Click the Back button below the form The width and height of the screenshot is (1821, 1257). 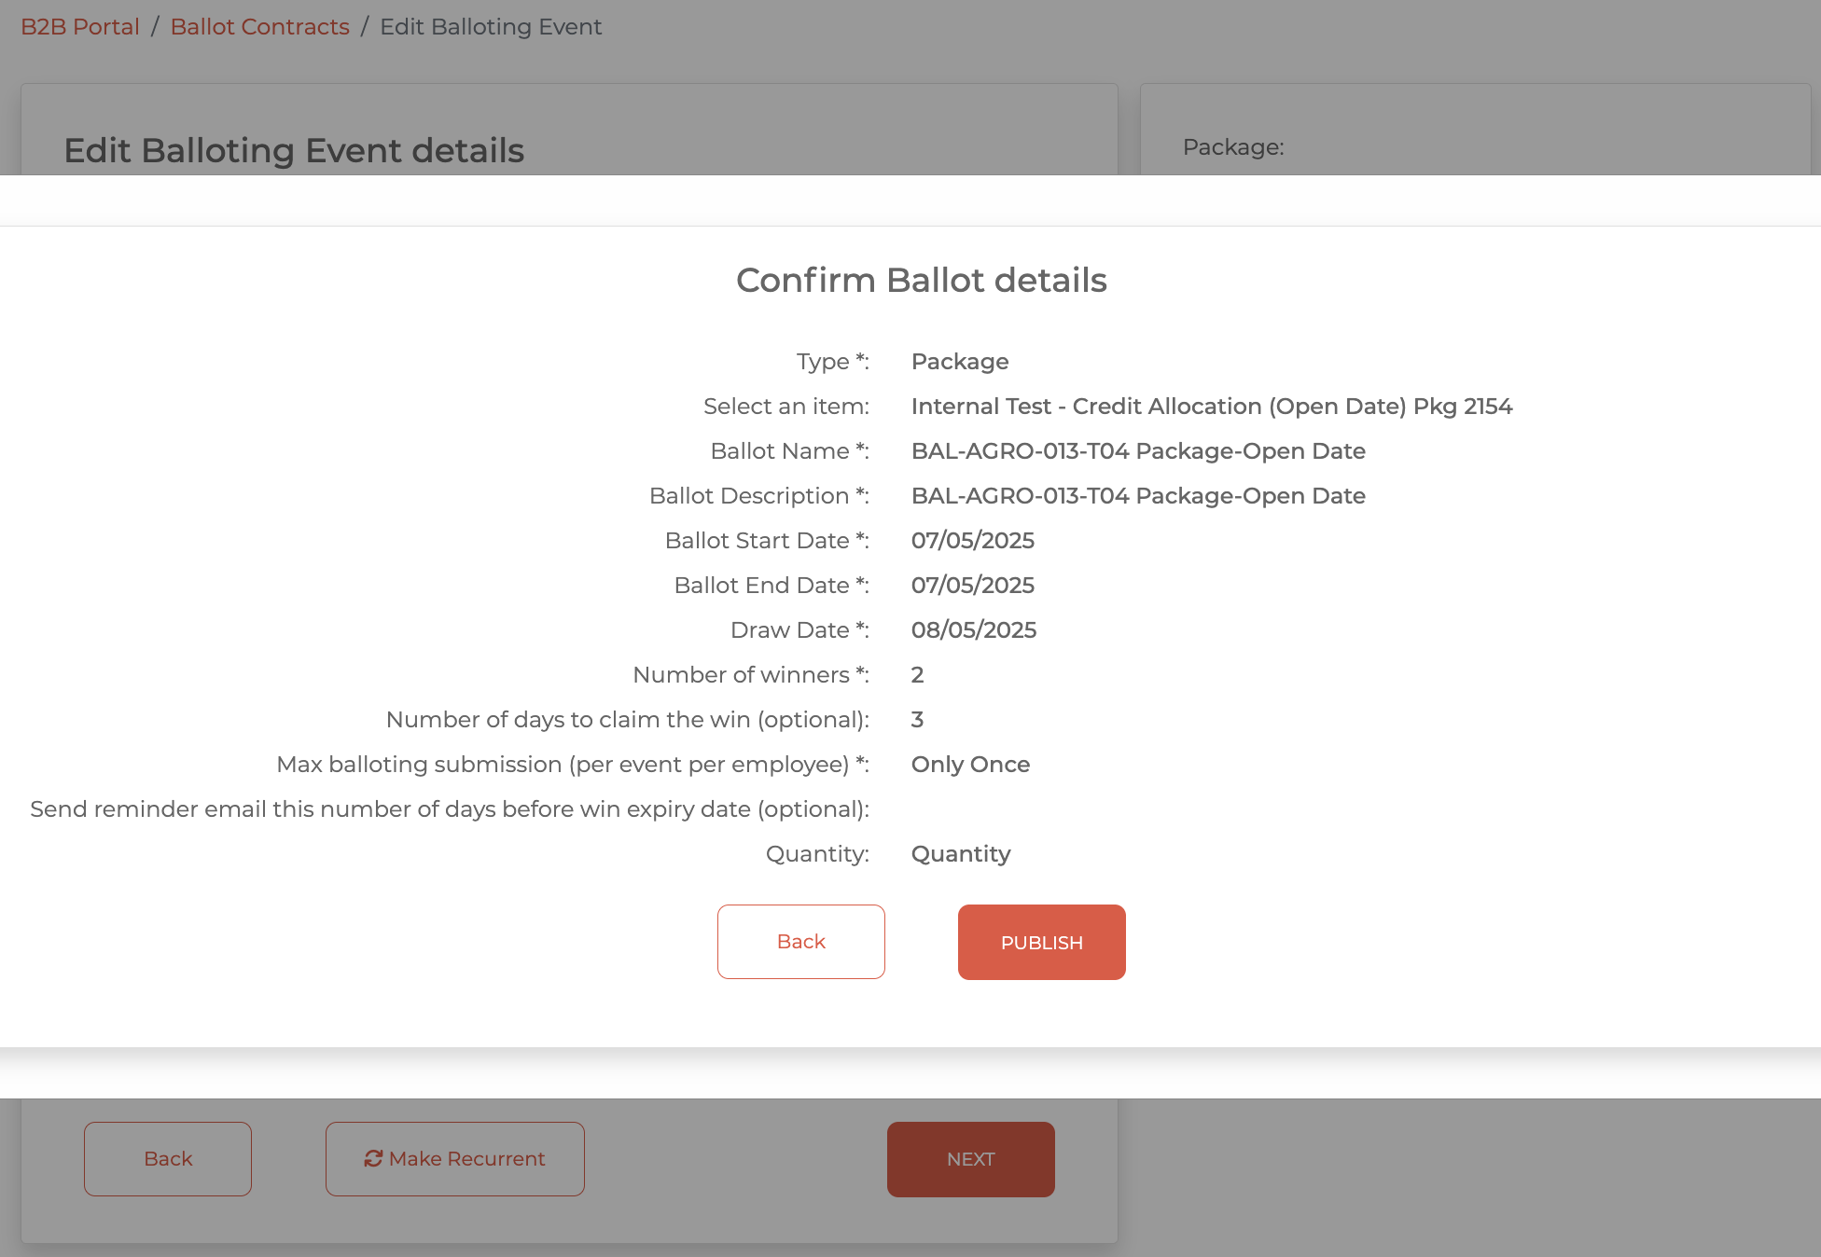point(168,1159)
